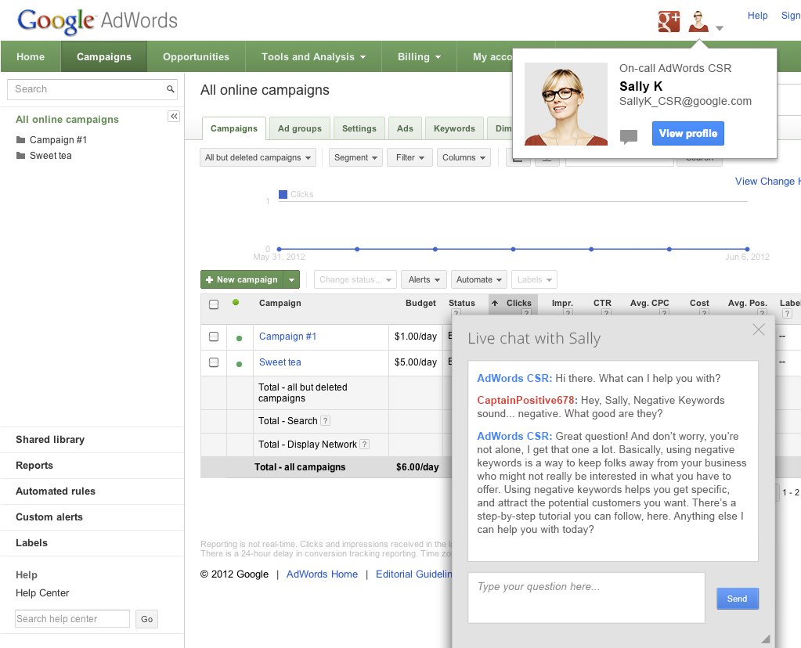This screenshot has height=648, width=801.
Task: Switch to the Ad groups tab
Action: pos(300,128)
